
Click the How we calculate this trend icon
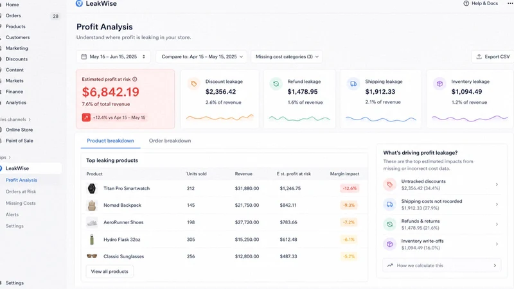pos(390,265)
